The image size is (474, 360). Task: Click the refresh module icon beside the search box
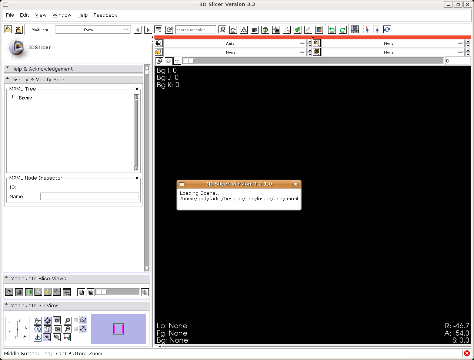(x=169, y=30)
